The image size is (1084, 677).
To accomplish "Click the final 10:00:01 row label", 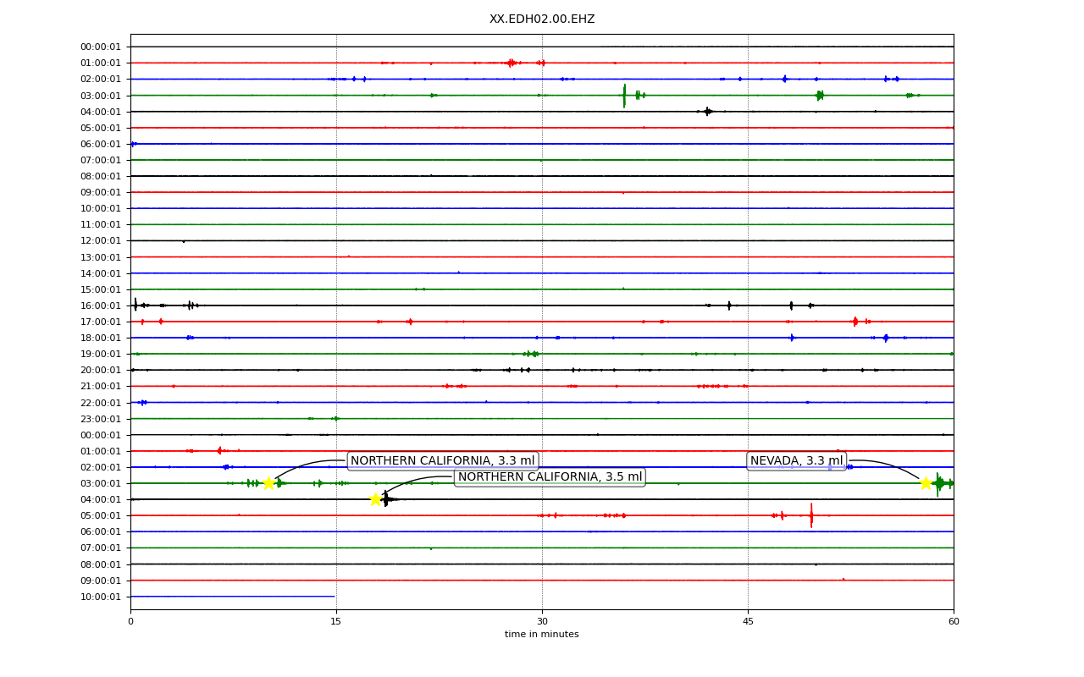I will [x=101, y=597].
